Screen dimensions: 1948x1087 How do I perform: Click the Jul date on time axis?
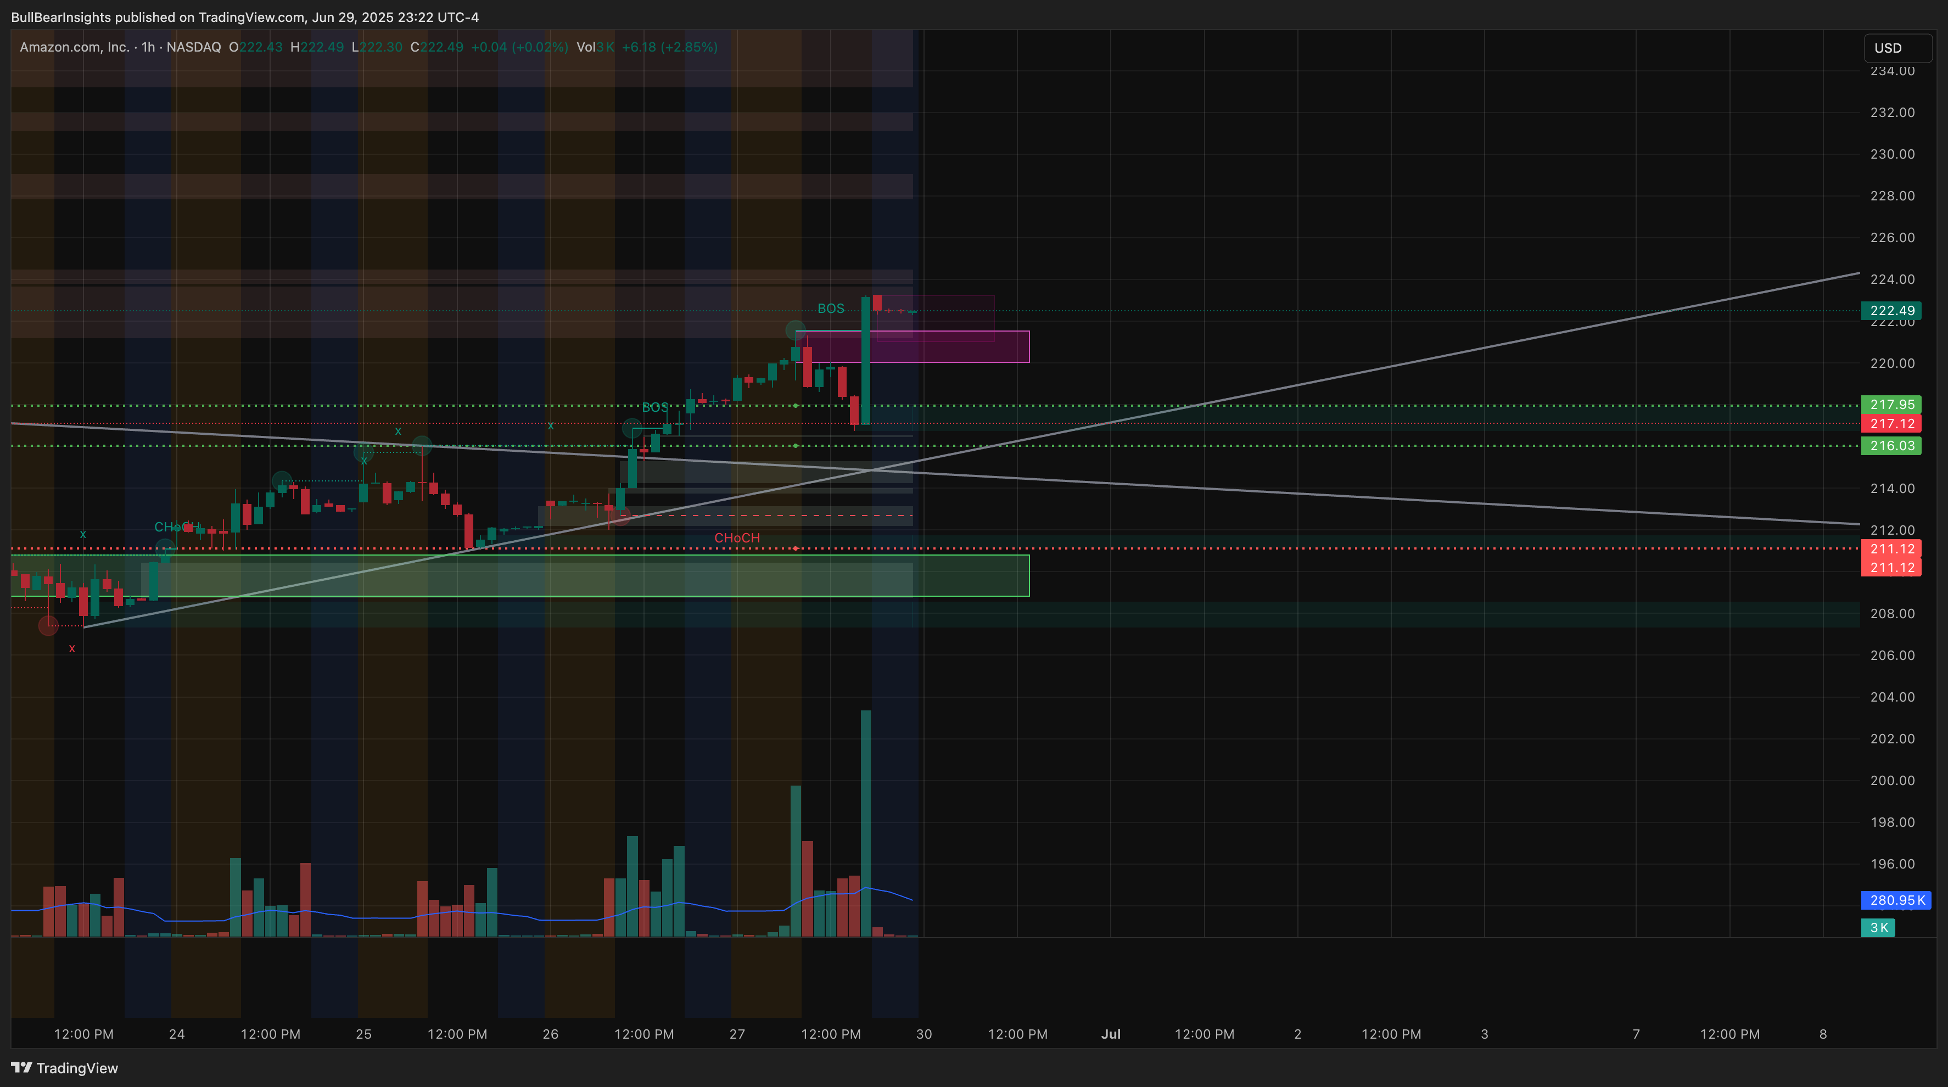1110,1033
